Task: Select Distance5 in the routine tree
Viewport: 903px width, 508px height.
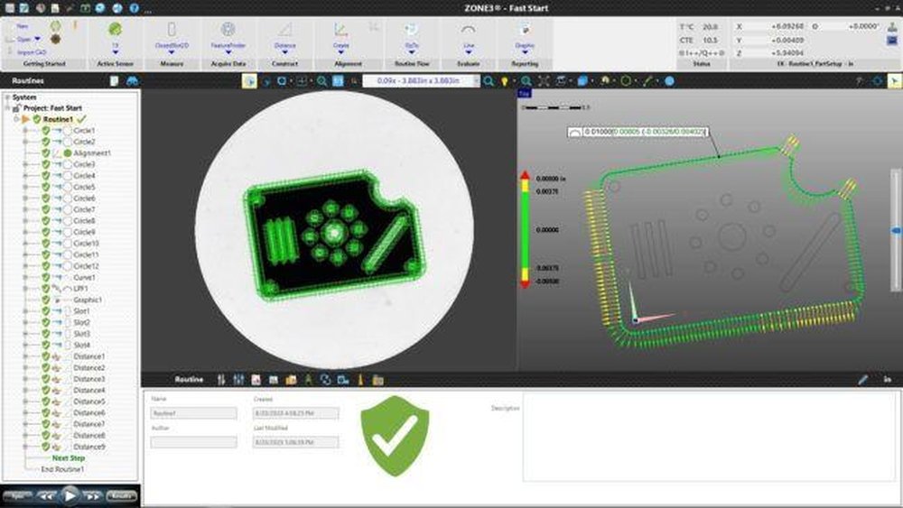Action: [x=89, y=402]
